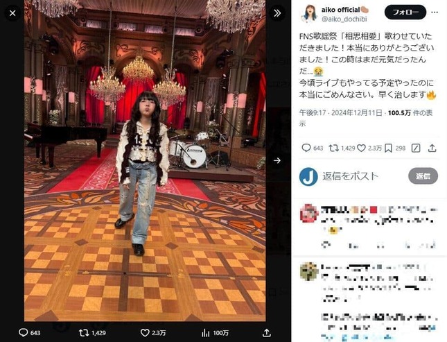The width and height of the screenshot is (447, 342).
Task: Open @aiko_dochibi handle link
Action: point(344,19)
